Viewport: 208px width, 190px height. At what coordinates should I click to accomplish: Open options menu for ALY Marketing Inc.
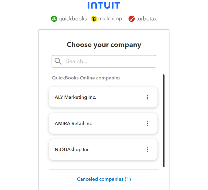click(x=147, y=97)
